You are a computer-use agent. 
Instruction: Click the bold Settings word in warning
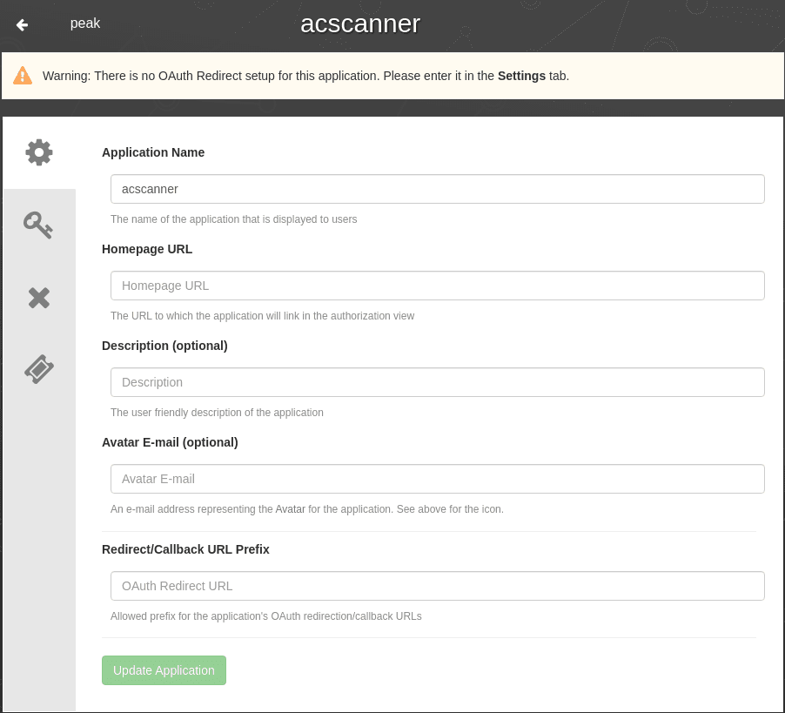pyautogui.click(x=521, y=76)
